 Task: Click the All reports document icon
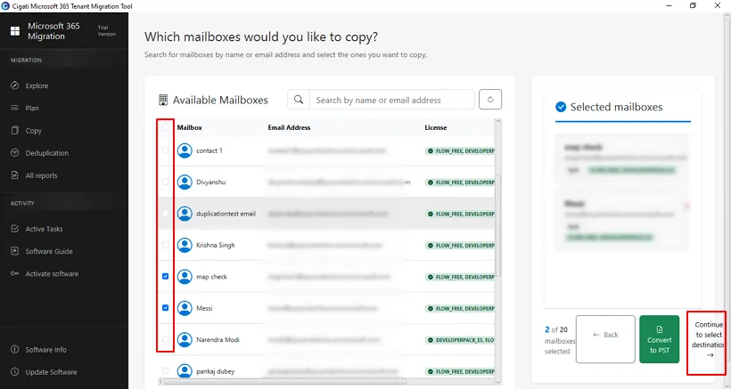click(x=15, y=175)
